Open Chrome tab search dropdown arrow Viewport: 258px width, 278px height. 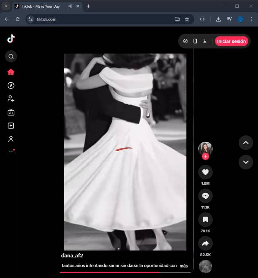point(6,6)
